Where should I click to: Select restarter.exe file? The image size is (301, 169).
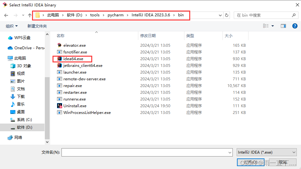(75, 93)
